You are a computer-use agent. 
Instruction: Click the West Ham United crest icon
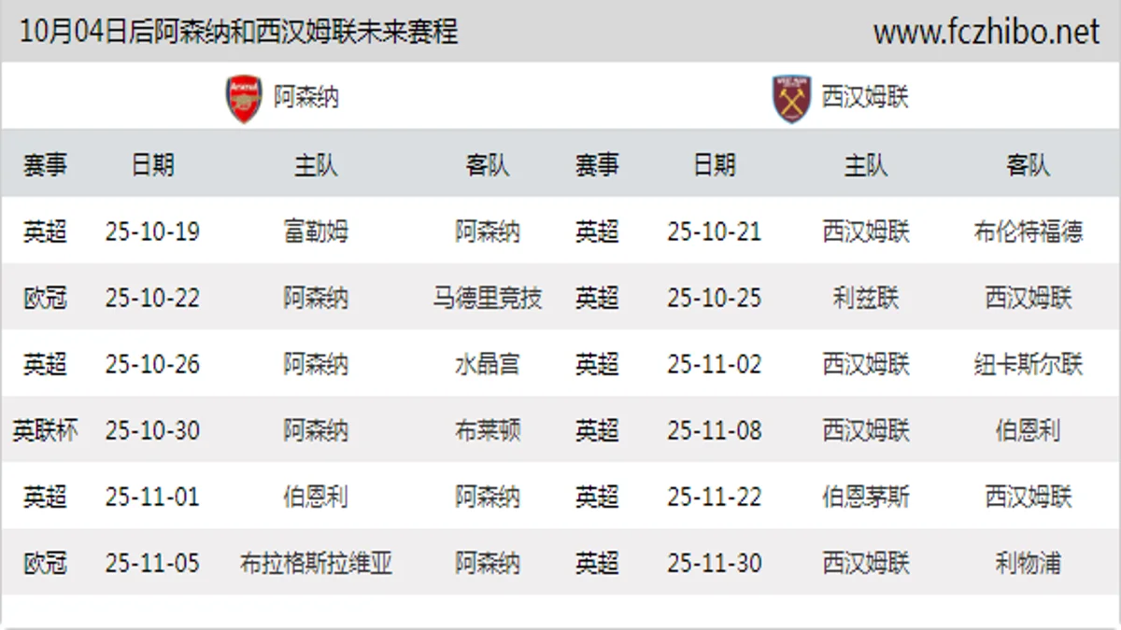tap(792, 98)
